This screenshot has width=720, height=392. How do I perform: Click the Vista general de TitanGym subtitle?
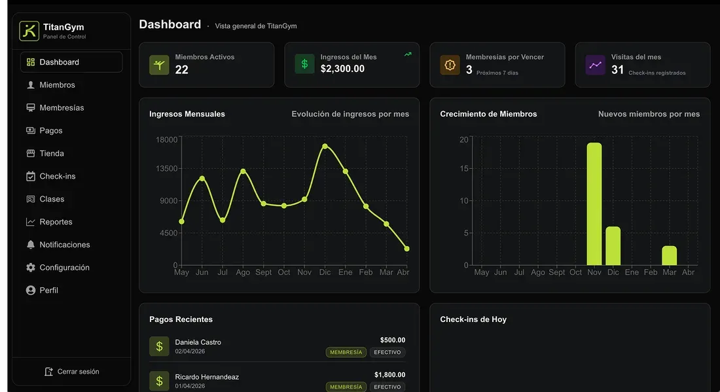pyautogui.click(x=256, y=26)
